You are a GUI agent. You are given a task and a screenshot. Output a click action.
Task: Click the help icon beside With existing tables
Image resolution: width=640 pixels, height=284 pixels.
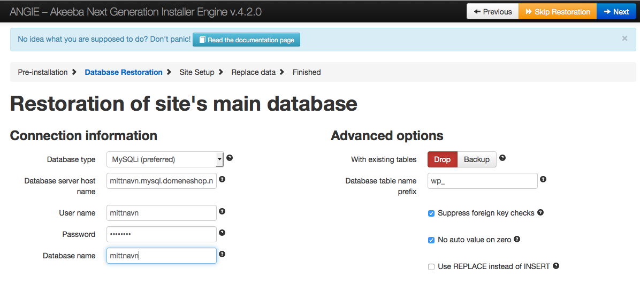502,157
